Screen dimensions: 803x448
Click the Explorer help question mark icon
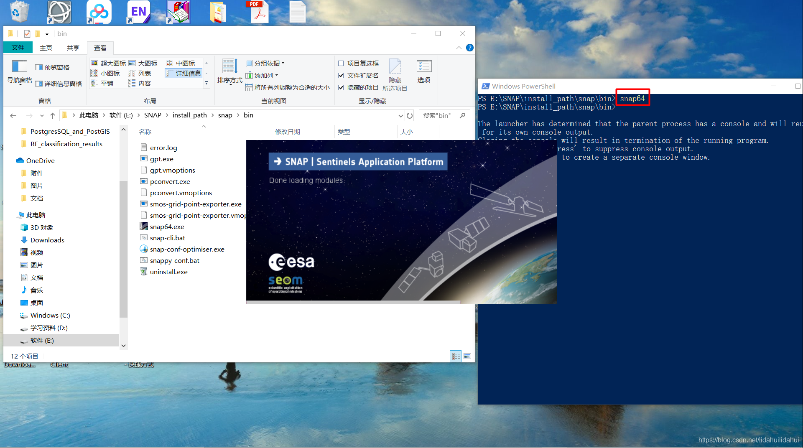pyautogui.click(x=469, y=48)
